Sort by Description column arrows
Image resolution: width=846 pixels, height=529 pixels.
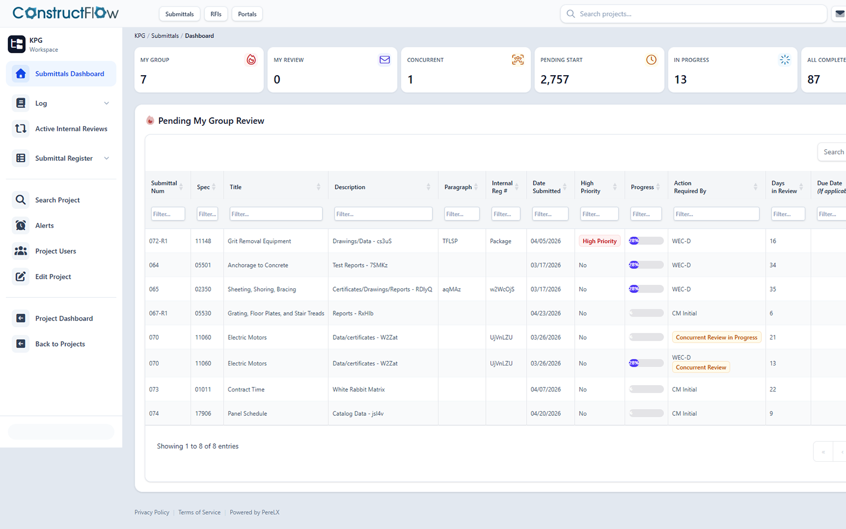(428, 187)
